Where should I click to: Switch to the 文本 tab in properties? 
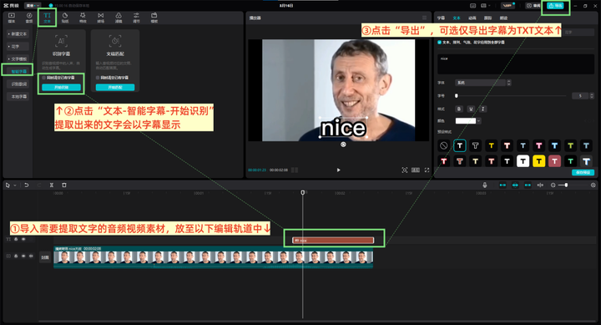(457, 18)
